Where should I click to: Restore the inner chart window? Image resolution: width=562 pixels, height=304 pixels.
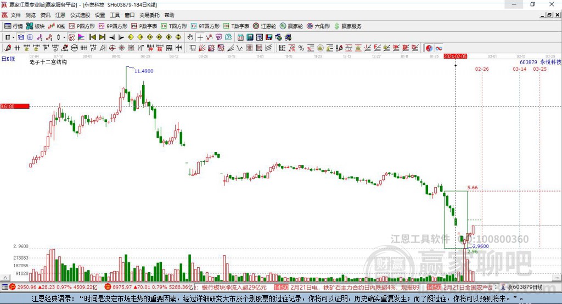[x=549, y=15]
